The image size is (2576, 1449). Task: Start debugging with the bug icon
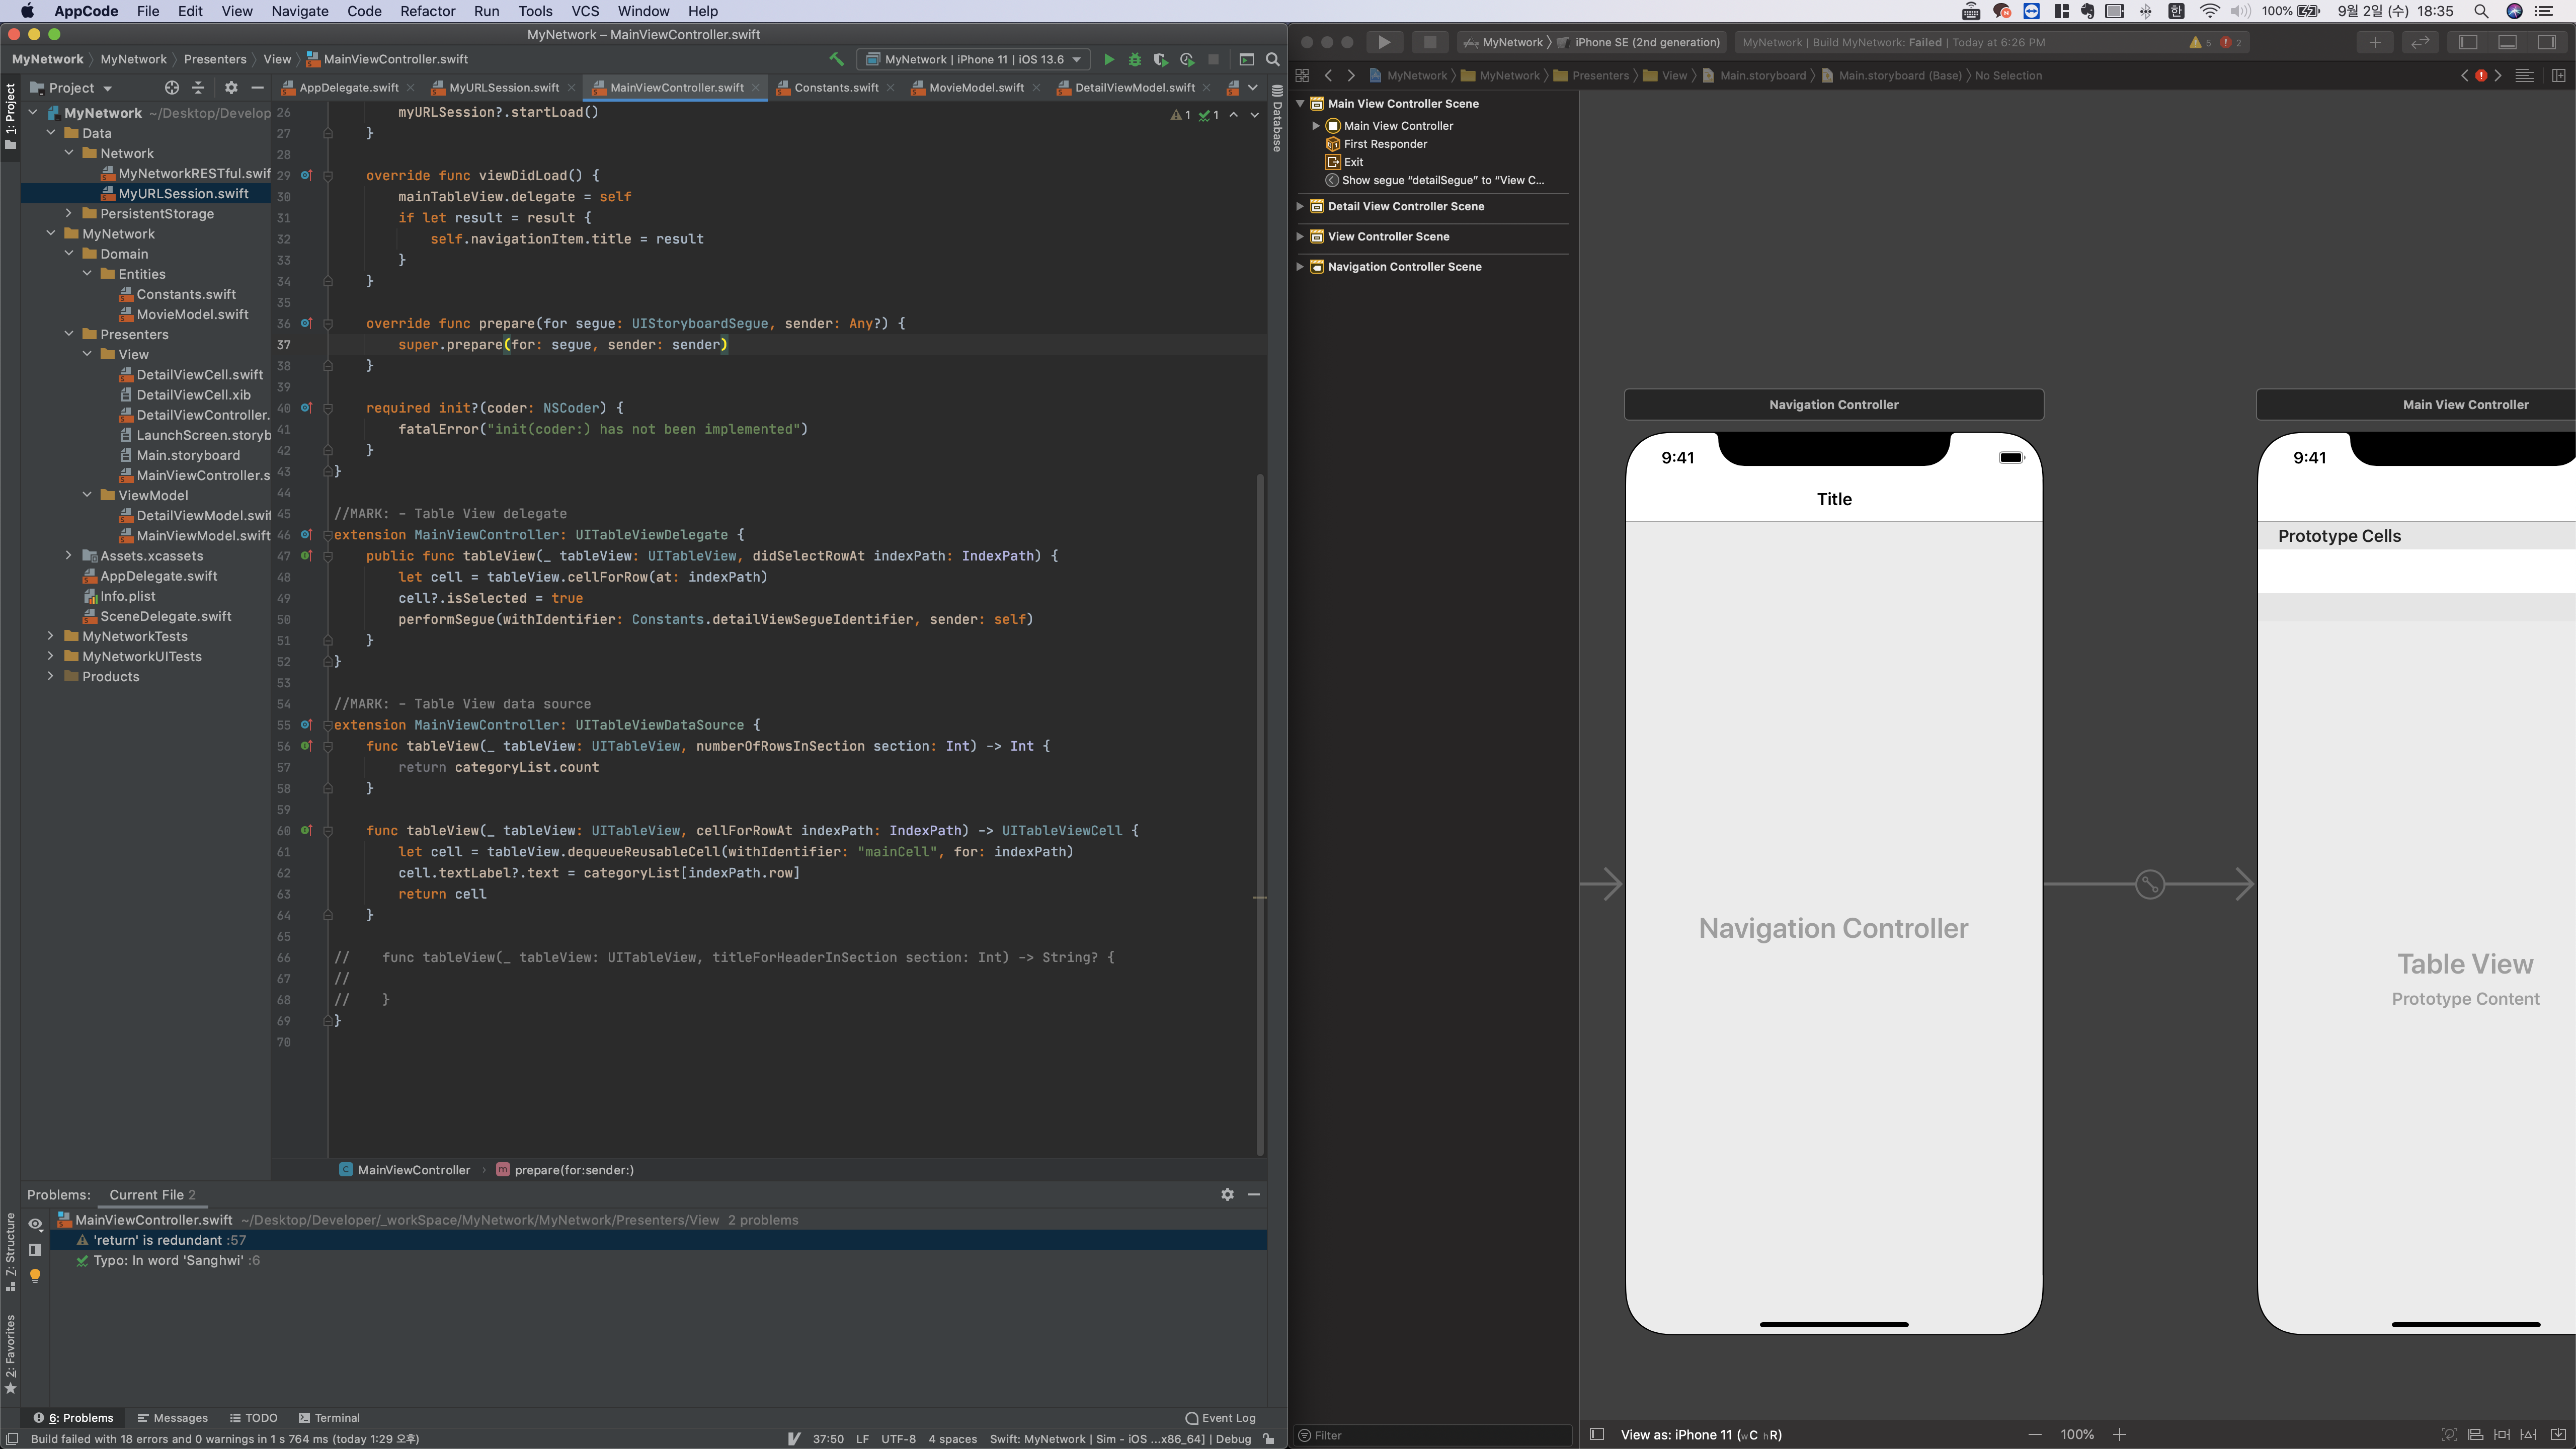point(1134,60)
